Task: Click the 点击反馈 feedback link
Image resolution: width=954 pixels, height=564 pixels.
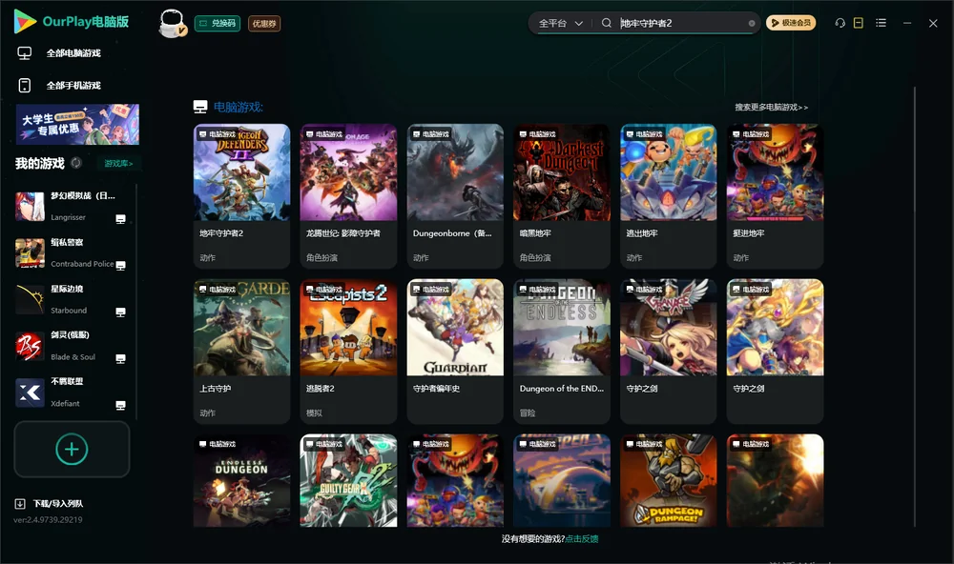Action: (582, 538)
